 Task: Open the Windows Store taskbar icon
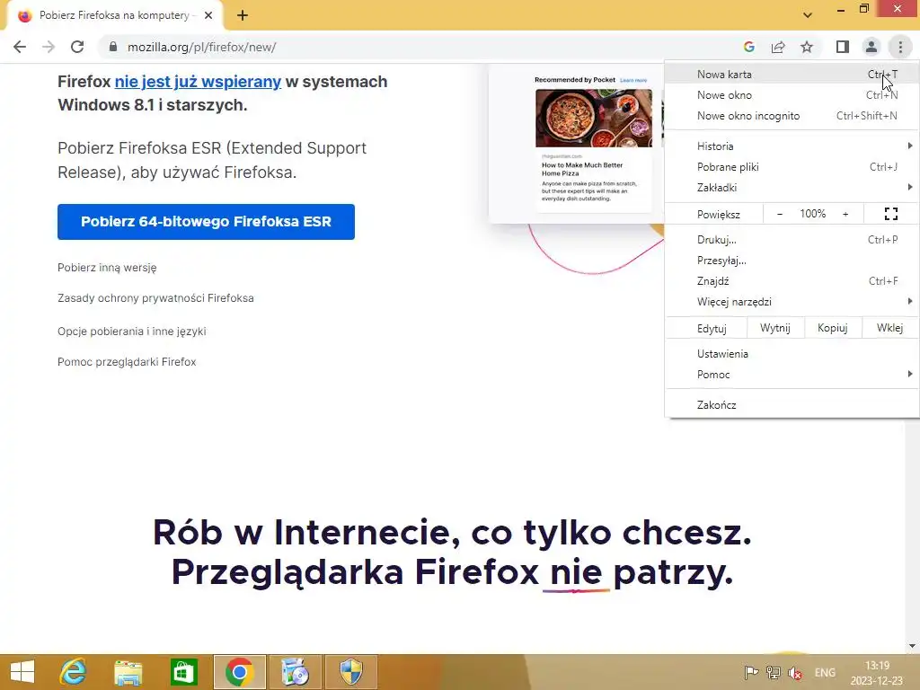coord(183,672)
